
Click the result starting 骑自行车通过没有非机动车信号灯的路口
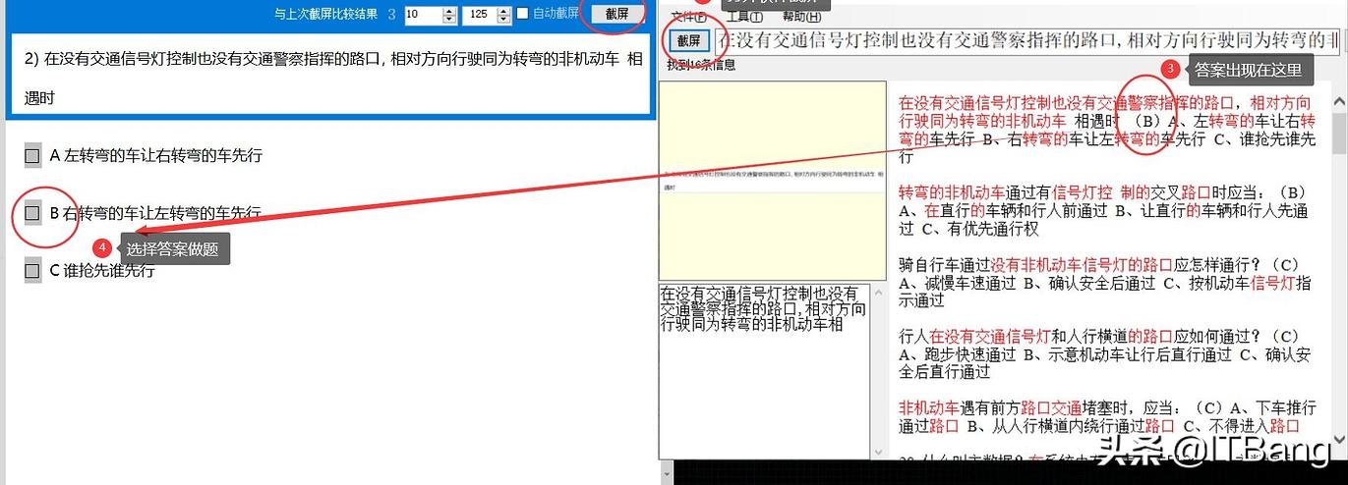(1105, 284)
